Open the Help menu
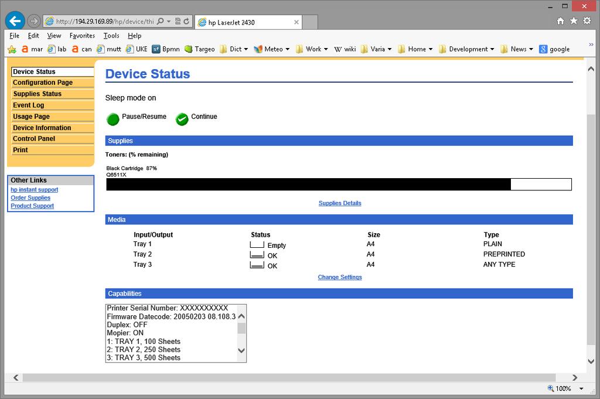The image size is (600, 399). [134, 36]
